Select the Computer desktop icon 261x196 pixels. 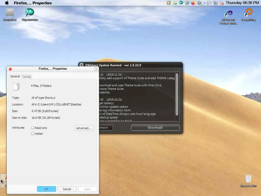pyautogui.click(x=10, y=15)
